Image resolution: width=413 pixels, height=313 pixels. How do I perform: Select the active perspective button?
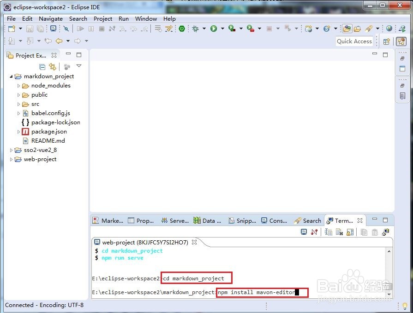click(401, 41)
